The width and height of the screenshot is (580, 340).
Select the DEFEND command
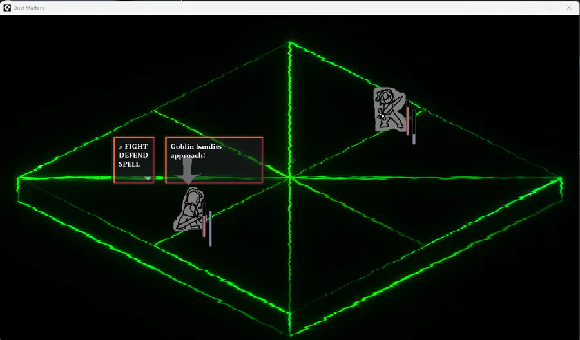(133, 155)
